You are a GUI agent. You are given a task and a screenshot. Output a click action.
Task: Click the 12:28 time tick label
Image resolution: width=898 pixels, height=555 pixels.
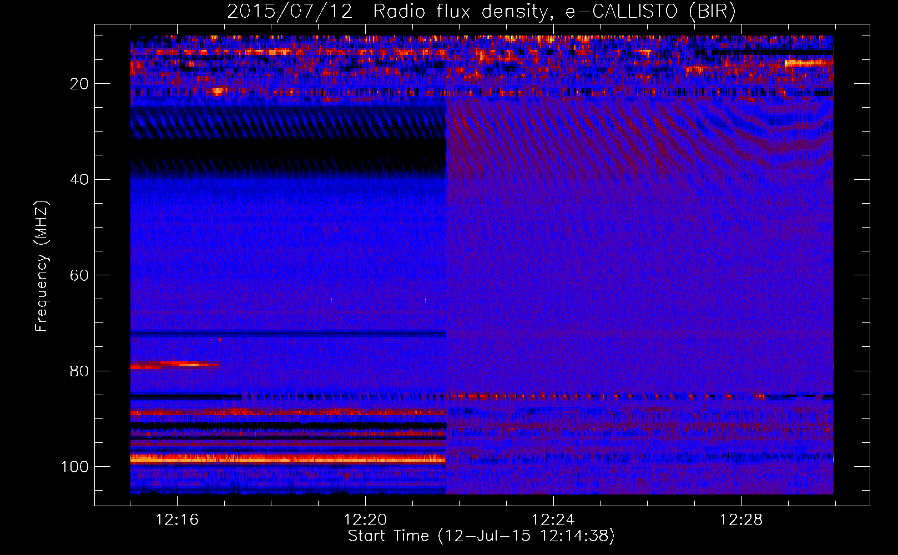[741, 520]
